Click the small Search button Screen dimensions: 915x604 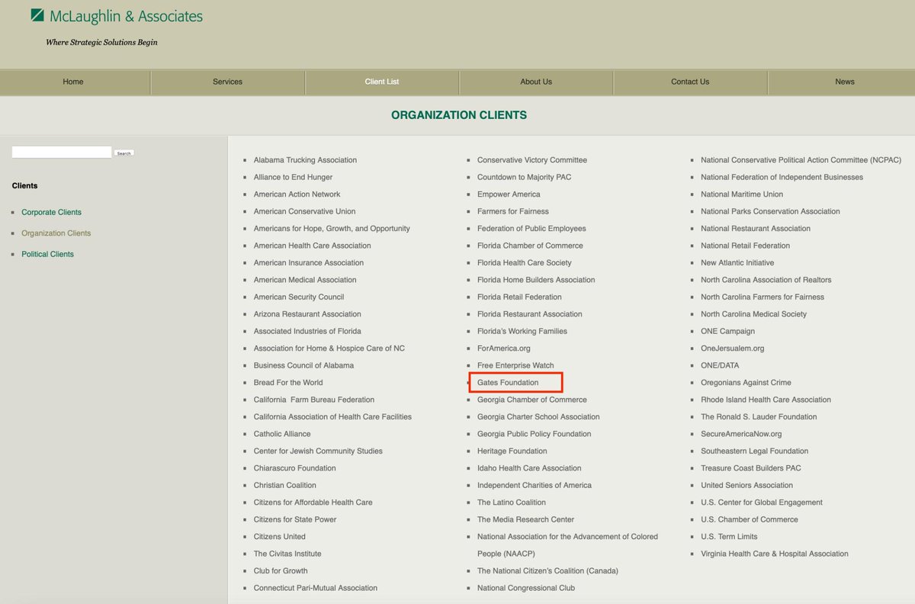point(124,153)
